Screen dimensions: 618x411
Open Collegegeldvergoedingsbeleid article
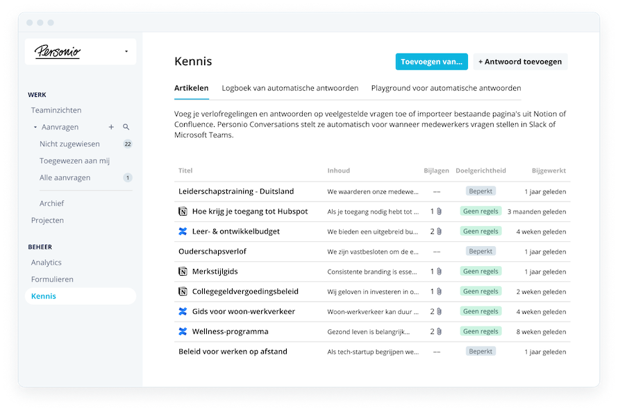[x=245, y=292]
